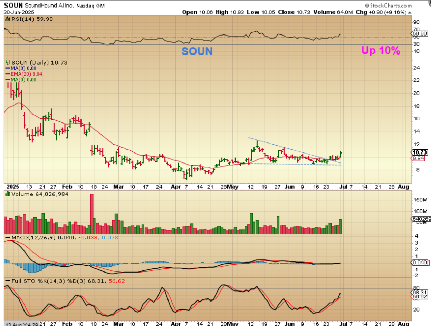Click the 10.73 last price tag

click(x=420, y=152)
